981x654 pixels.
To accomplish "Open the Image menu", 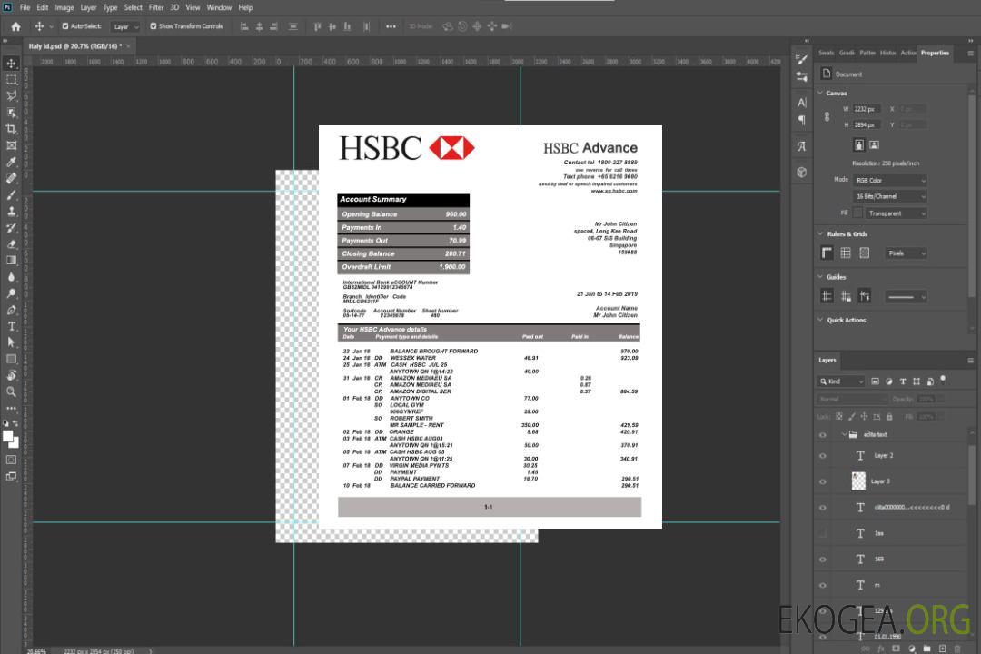I will coord(64,7).
